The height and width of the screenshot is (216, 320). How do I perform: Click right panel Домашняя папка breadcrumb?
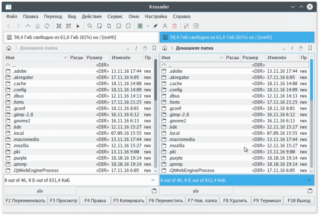(x=194, y=48)
